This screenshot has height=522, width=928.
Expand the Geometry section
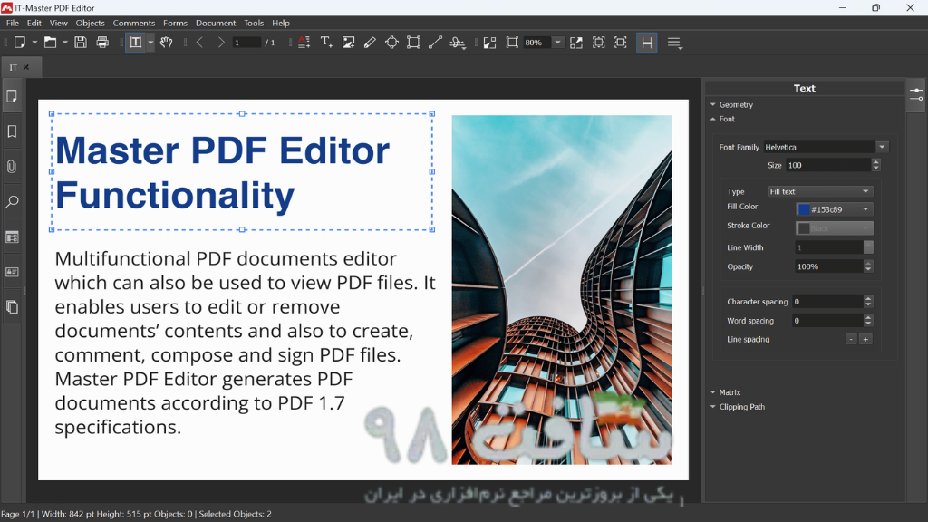point(731,105)
